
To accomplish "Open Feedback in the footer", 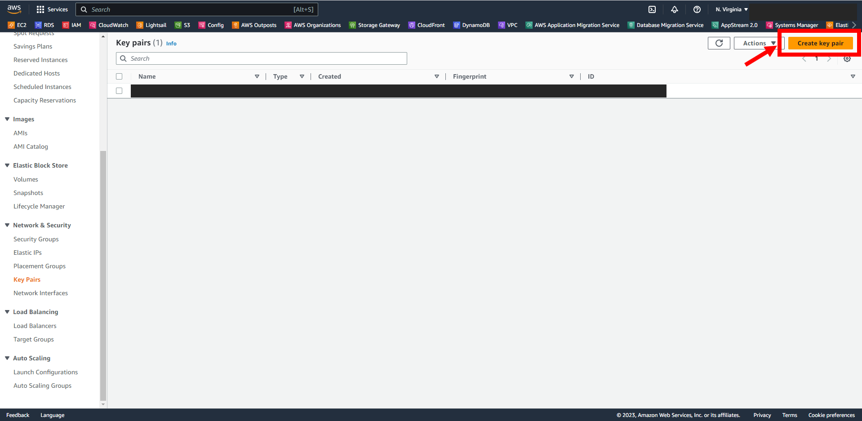I will click(x=18, y=415).
